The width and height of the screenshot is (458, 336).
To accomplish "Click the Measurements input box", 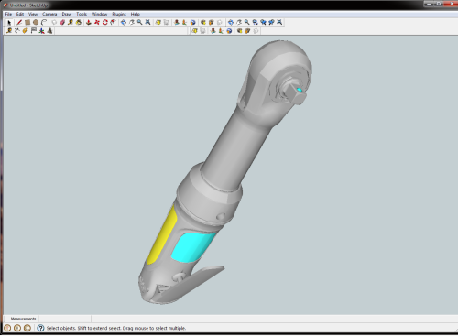I will (x=65, y=319).
